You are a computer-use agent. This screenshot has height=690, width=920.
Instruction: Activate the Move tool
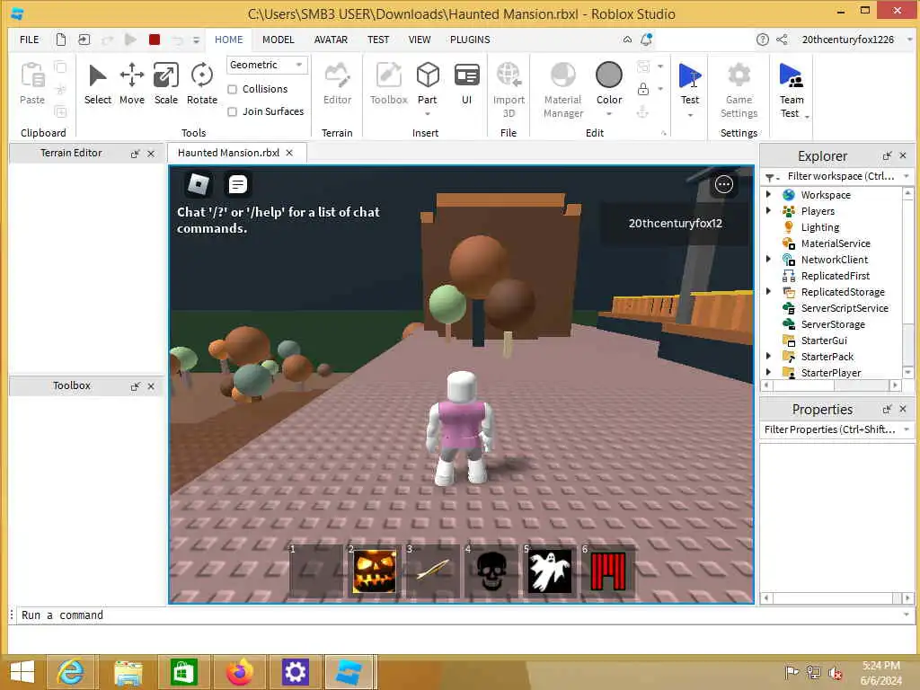click(131, 84)
